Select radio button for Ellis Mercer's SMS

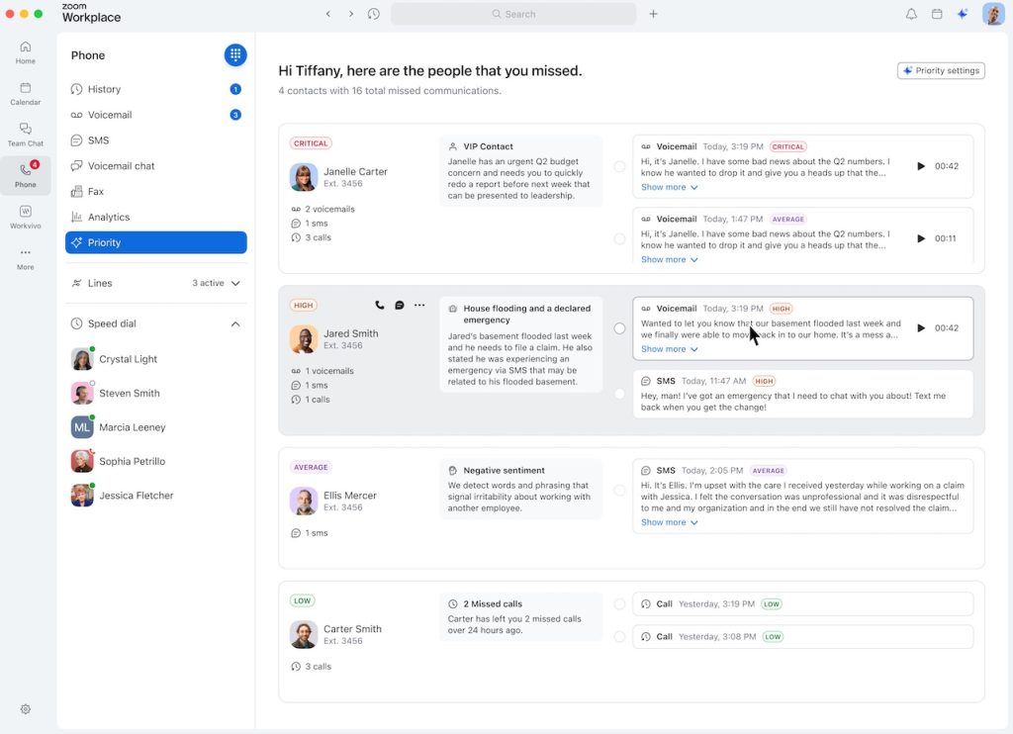619,491
